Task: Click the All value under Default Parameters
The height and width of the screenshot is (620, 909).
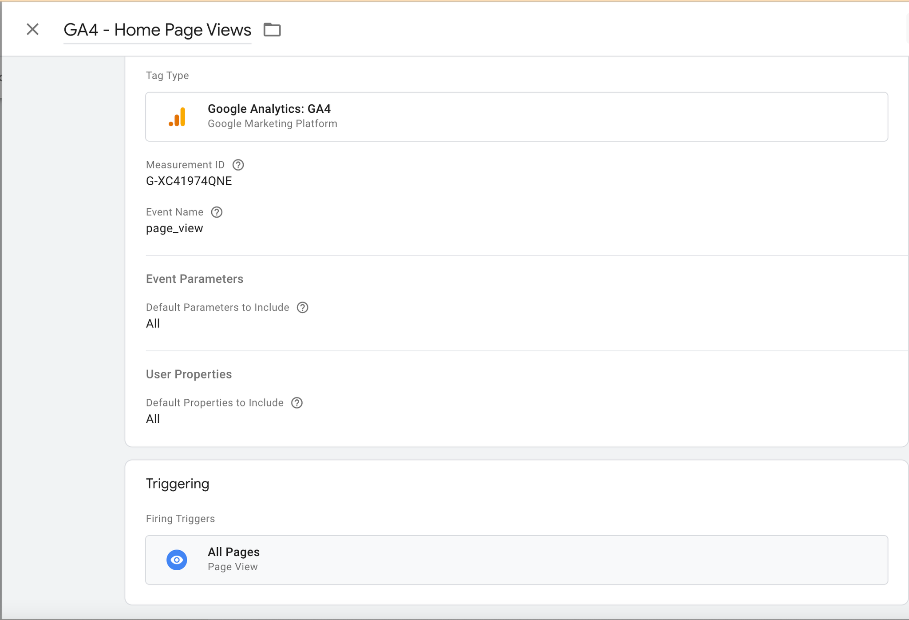Action: [x=153, y=324]
